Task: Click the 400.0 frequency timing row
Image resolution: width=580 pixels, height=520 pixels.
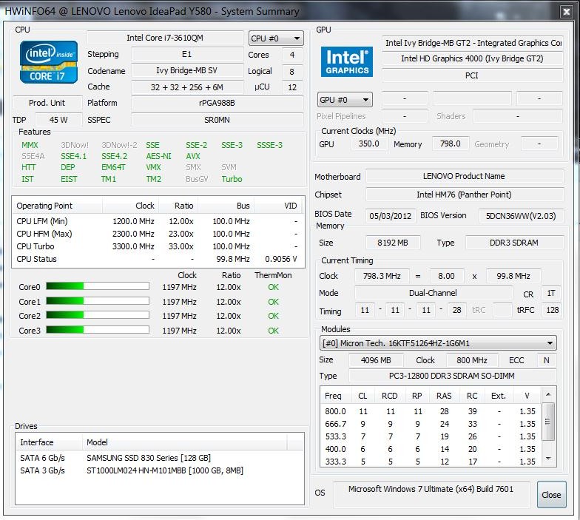Action: coord(431,449)
